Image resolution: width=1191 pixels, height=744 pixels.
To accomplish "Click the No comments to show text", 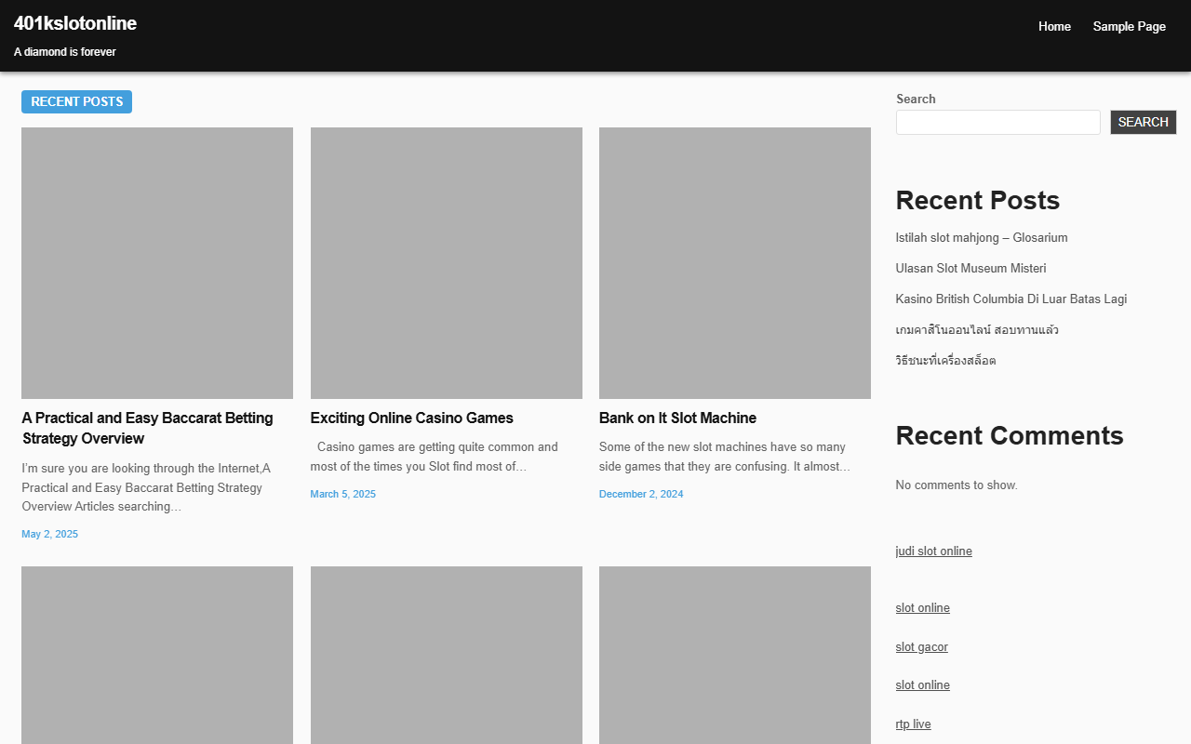I will 957,485.
